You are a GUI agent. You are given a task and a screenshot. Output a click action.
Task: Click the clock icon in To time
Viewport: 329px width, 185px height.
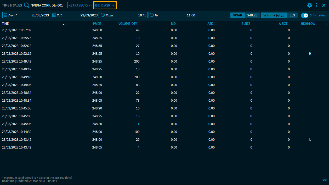click(x=151, y=15)
